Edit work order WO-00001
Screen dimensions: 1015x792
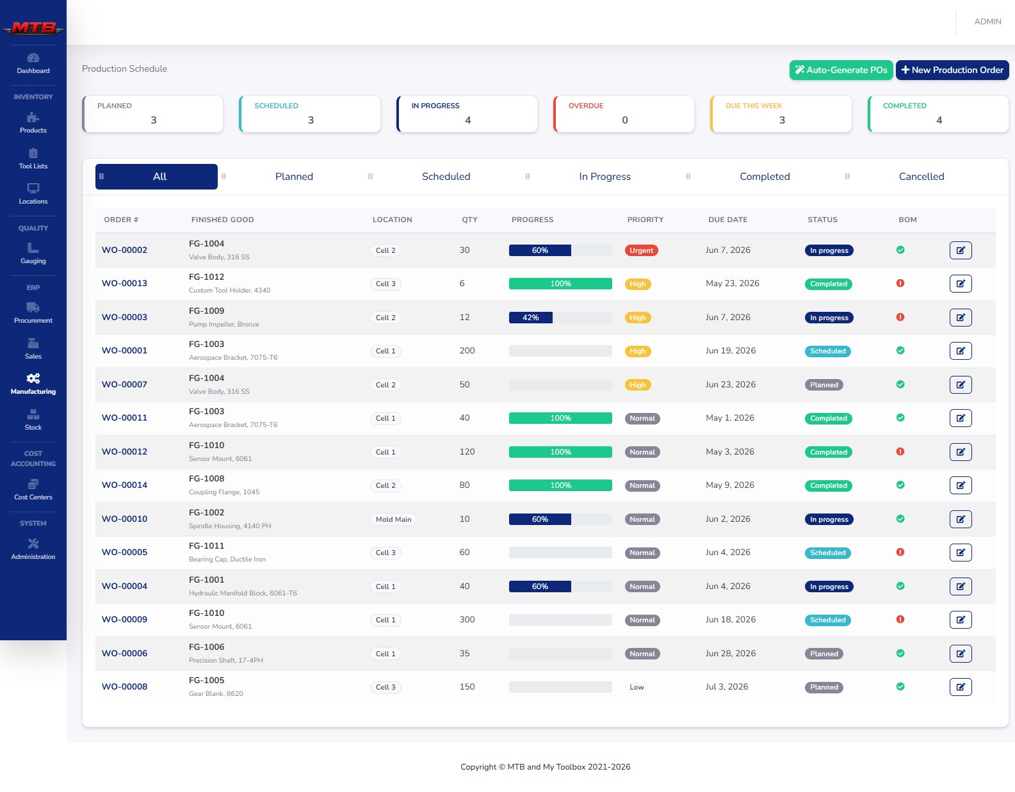[x=961, y=351]
